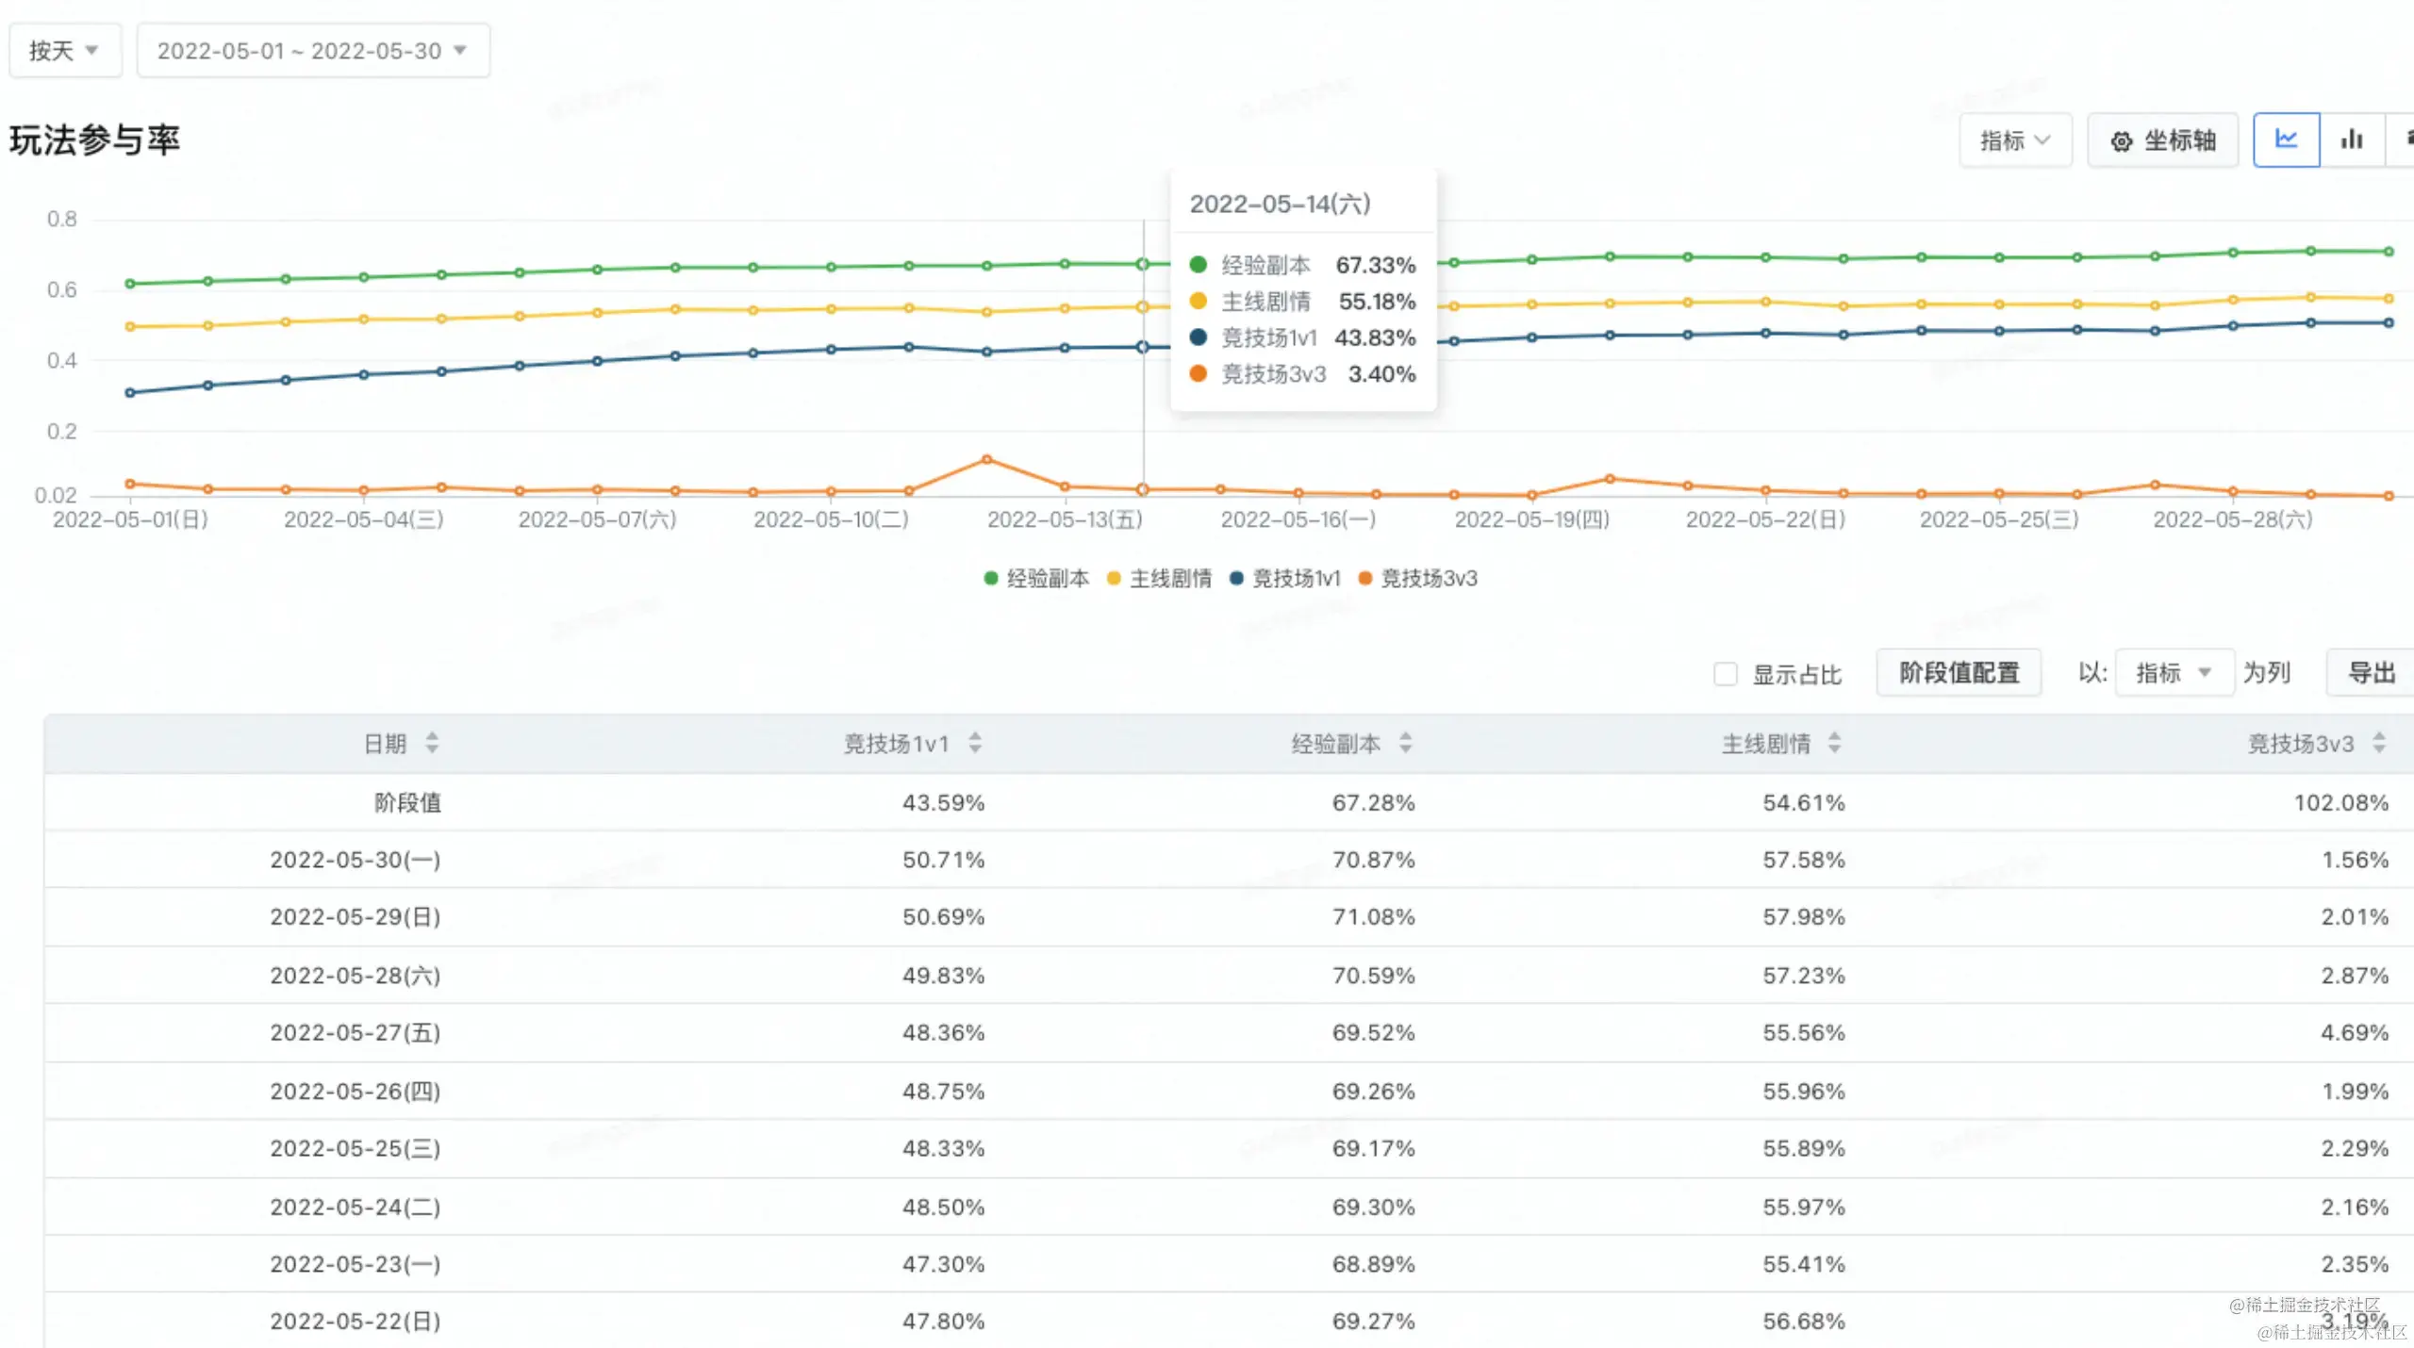Click the 阶段值配置 button
This screenshot has width=2414, height=1348.
1959,672
